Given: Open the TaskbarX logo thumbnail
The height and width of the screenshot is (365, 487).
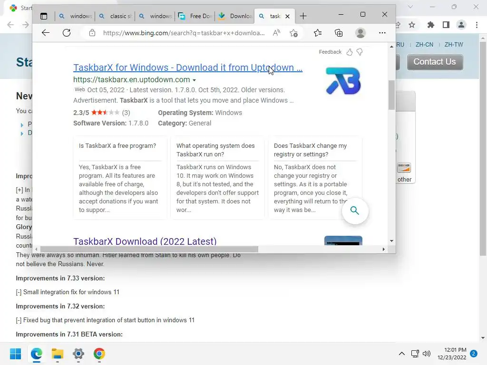Looking at the screenshot, I should [x=343, y=81].
